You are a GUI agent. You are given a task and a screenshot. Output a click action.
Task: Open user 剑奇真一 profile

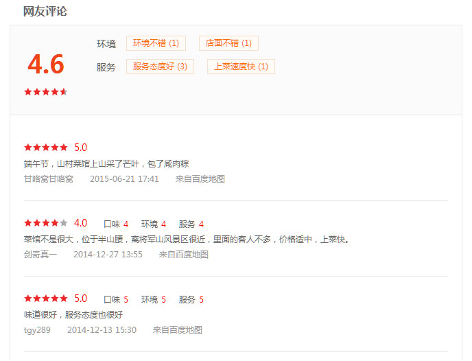(40, 255)
